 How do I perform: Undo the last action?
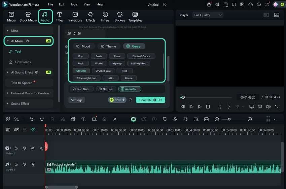coord(31,119)
